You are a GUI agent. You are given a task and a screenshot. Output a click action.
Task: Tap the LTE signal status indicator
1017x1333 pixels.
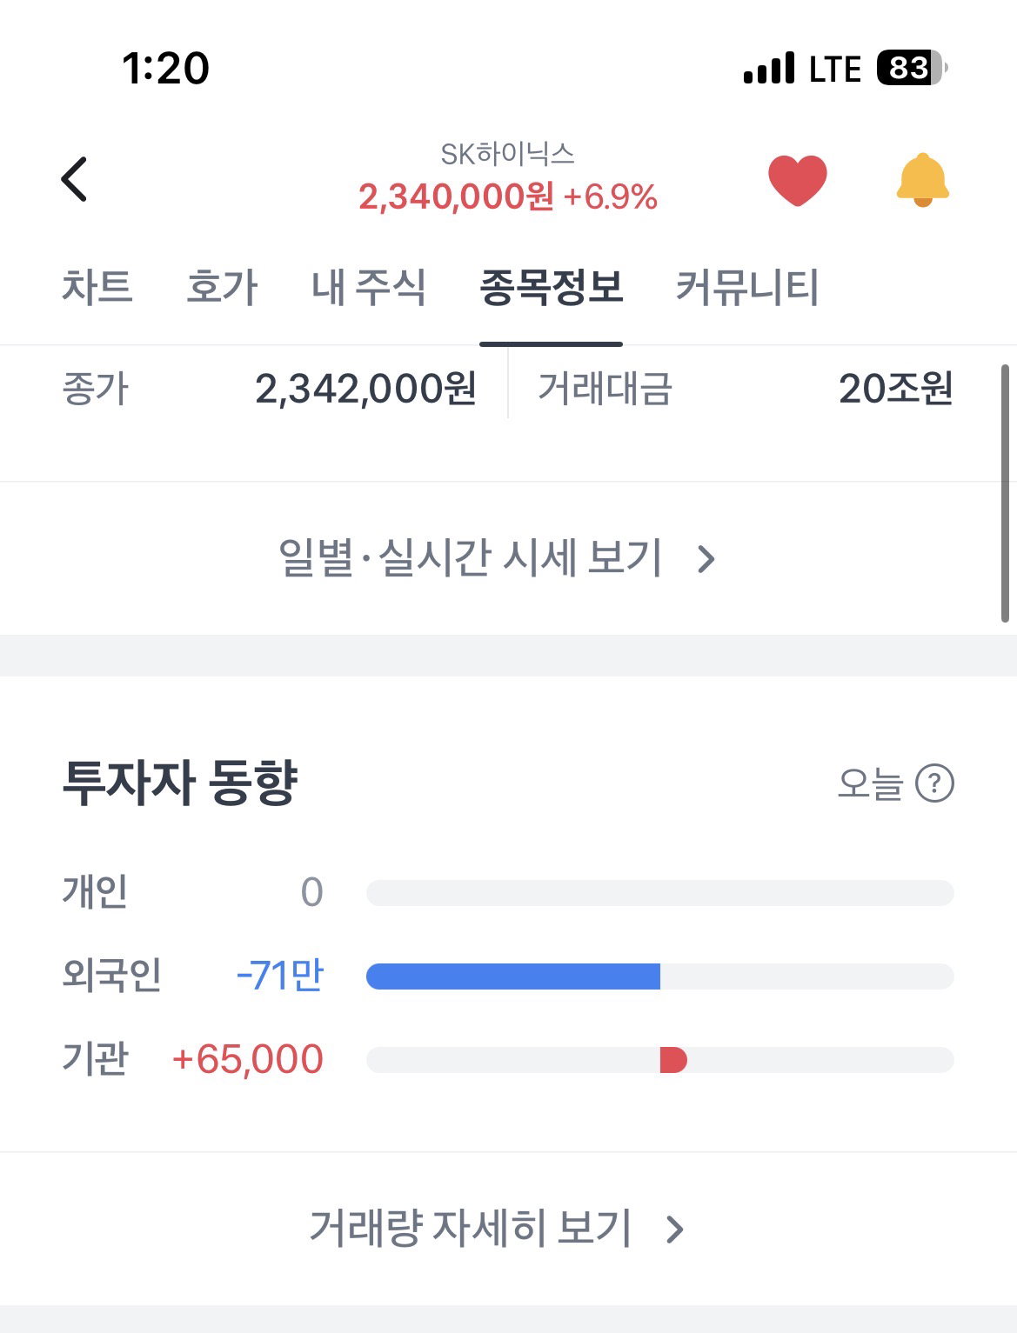(x=834, y=69)
